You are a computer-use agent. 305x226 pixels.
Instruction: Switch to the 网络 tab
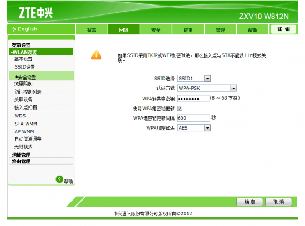124,29
